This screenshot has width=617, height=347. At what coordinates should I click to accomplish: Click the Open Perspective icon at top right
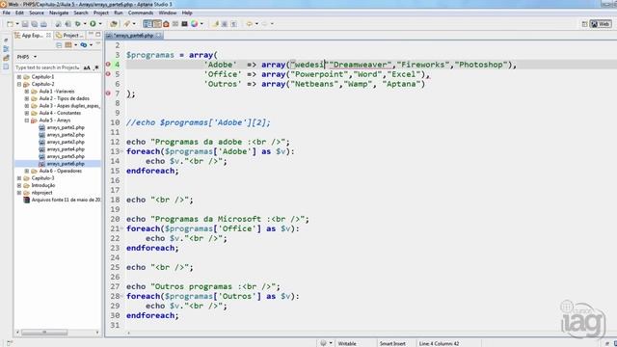coord(585,24)
